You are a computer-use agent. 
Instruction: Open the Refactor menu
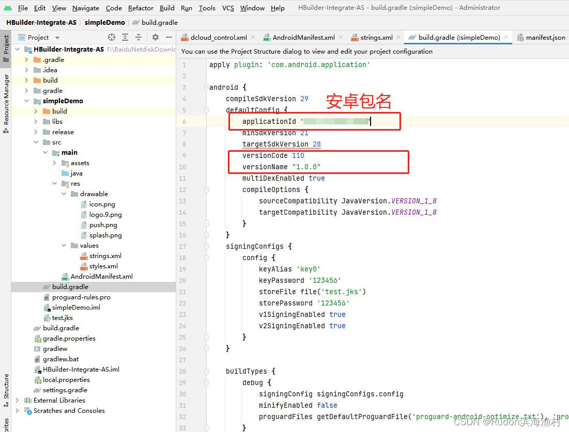141,8
